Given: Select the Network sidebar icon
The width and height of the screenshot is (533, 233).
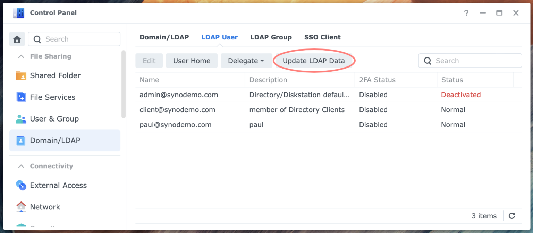Looking at the screenshot, I should click(22, 207).
